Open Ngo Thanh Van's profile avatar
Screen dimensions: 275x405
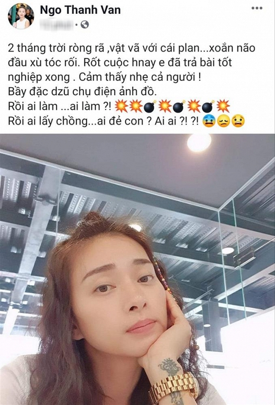click(x=21, y=16)
